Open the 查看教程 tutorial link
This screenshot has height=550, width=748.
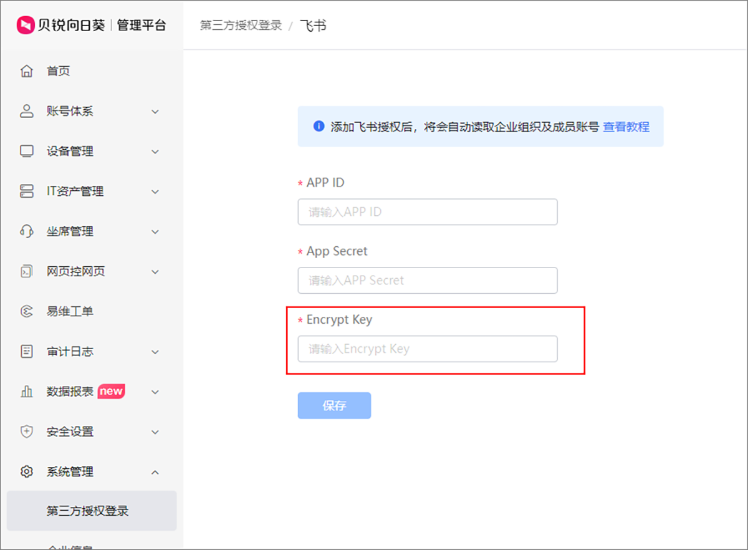626,127
